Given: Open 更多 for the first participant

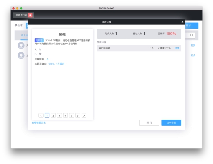Looking at the screenshot, I should point(193,45).
